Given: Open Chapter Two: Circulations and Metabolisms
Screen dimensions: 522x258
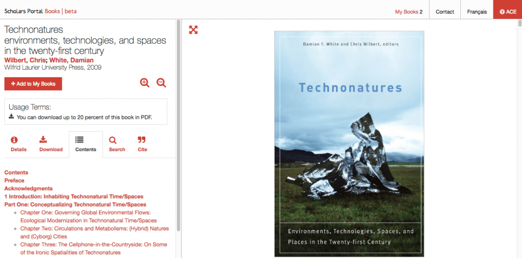Looking at the screenshot, I should click(94, 233).
